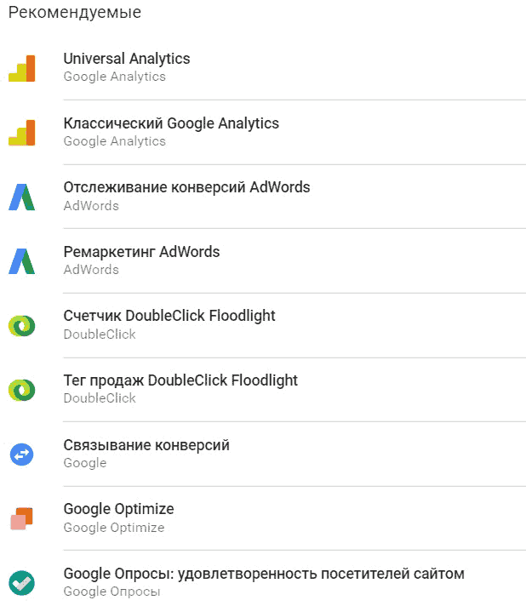Open the Связывание конверсий tag option

click(146, 445)
